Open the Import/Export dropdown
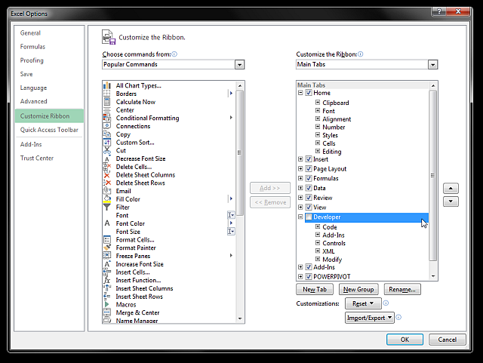 point(369,318)
